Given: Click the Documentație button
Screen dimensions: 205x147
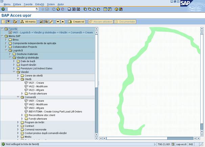Looking at the screenshot, I should (x=125, y=22).
